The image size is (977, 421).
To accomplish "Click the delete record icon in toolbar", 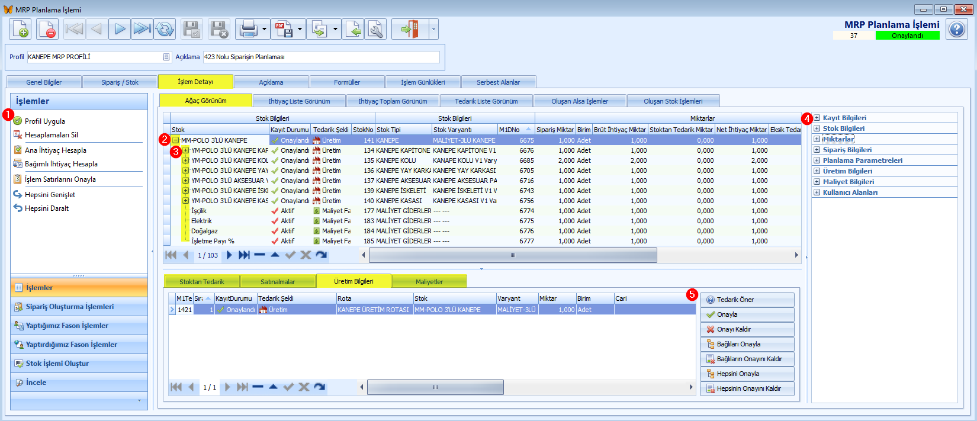I will coord(47,29).
